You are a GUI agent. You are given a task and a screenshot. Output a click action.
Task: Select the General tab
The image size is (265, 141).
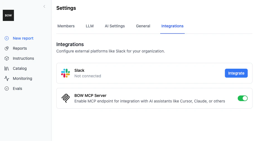(x=143, y=26)
